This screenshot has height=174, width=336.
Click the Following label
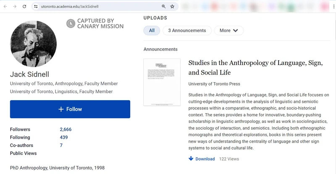(20, 137)
